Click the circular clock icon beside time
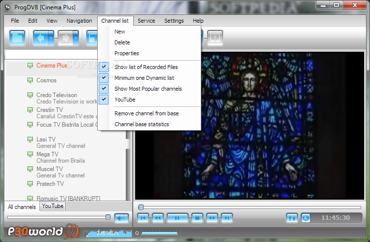Screen dimensions: 370x242 (306, 218)
